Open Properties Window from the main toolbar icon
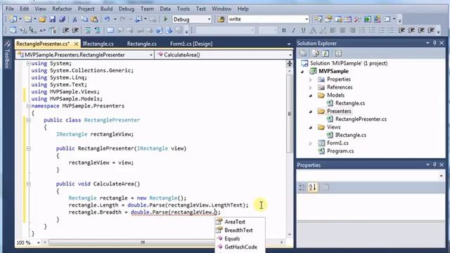This screenshot has width=450, height=253. point(328,19)
